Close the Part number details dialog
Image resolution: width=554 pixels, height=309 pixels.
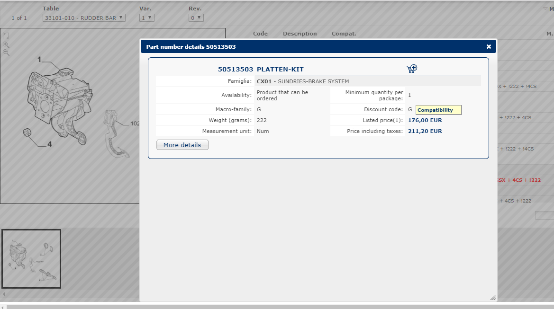coord(489,46)
